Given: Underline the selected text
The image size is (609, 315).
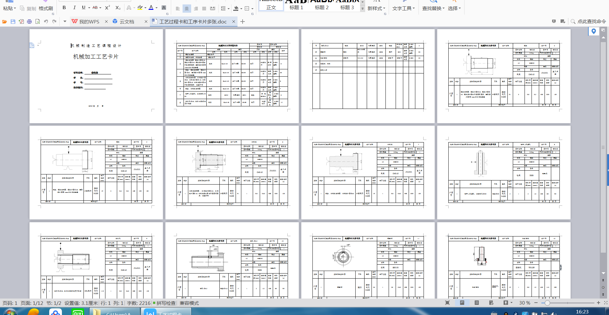Looking at the screenshot, I should (x=84, y=8).
